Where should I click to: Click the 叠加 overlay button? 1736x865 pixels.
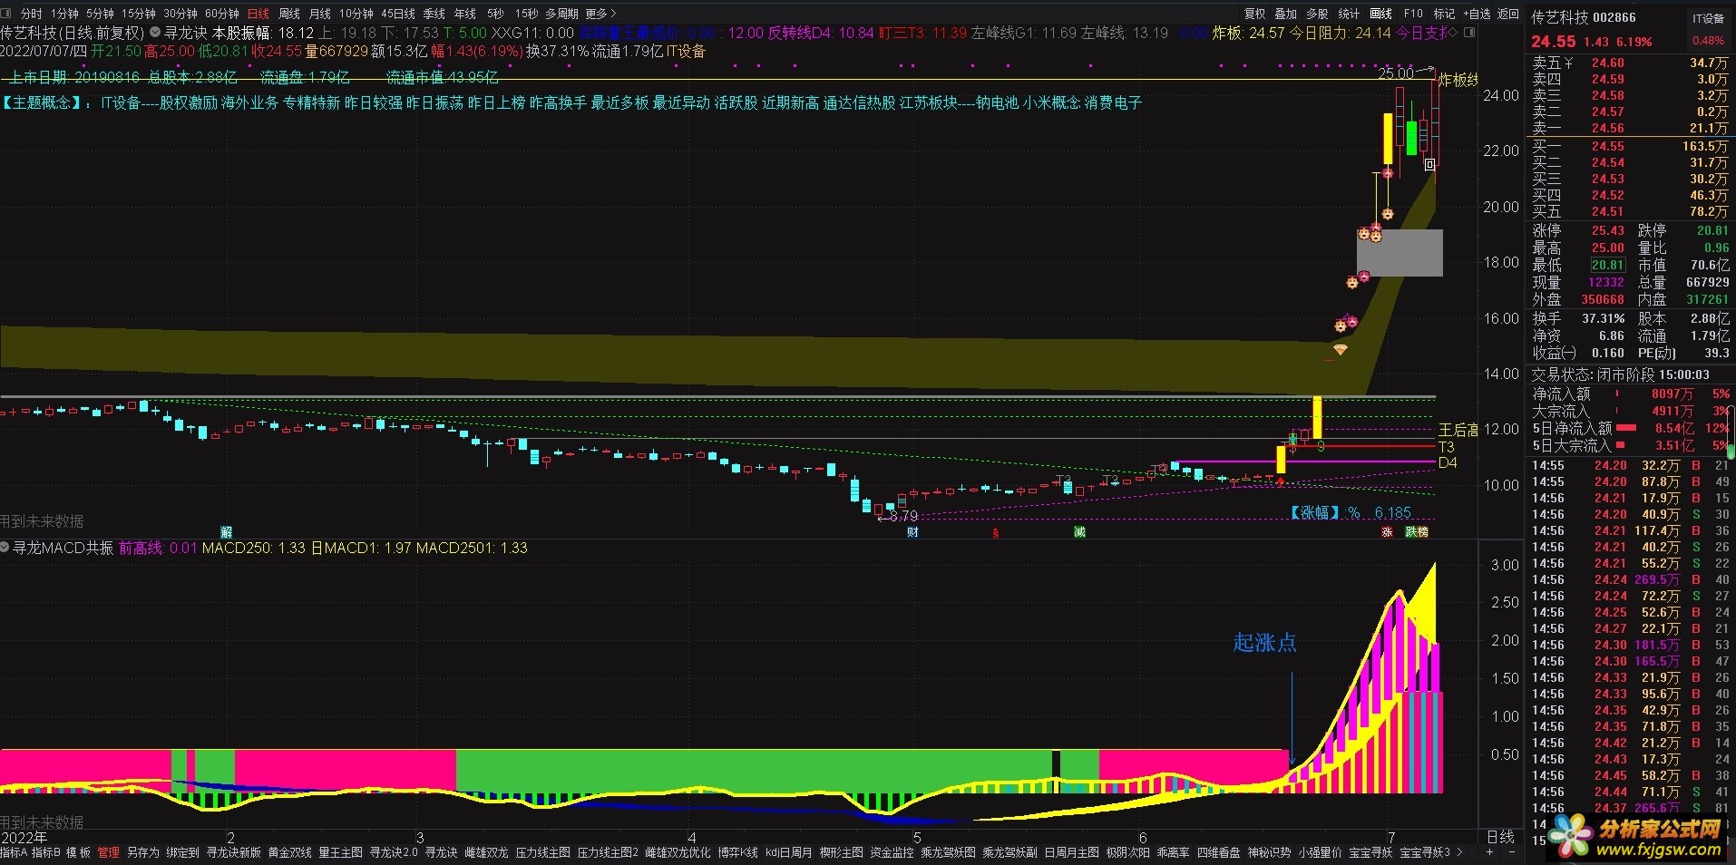(1286, 14)
